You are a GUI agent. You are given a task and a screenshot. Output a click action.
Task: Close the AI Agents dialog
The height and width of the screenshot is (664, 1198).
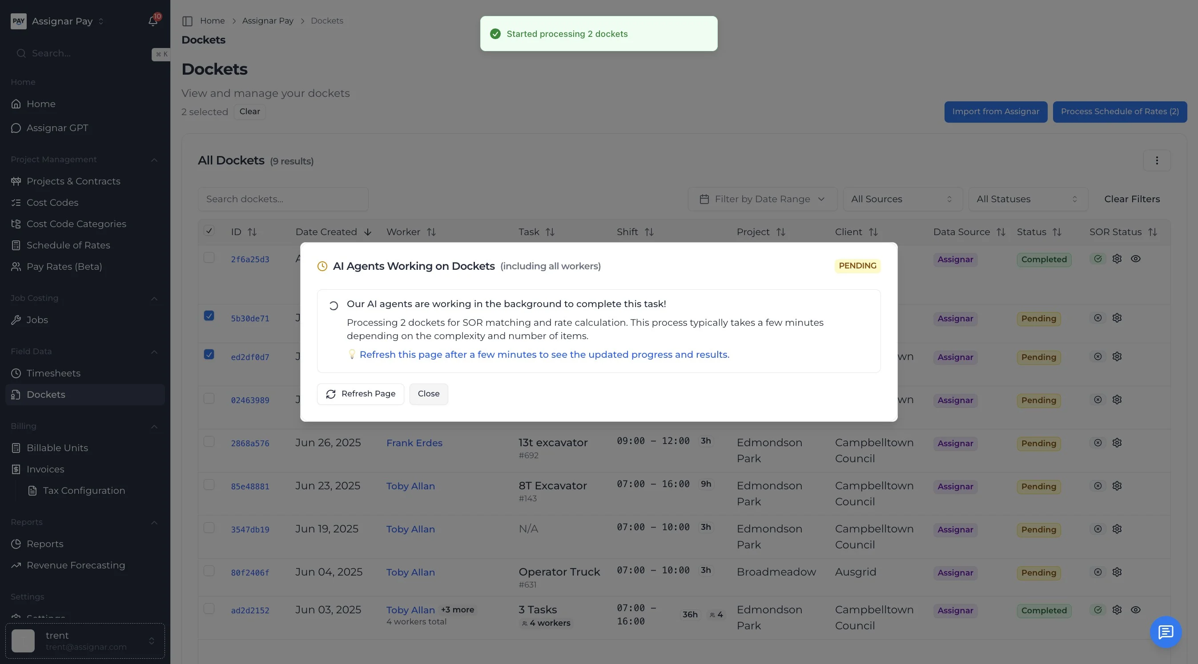(x=428, y=394)
